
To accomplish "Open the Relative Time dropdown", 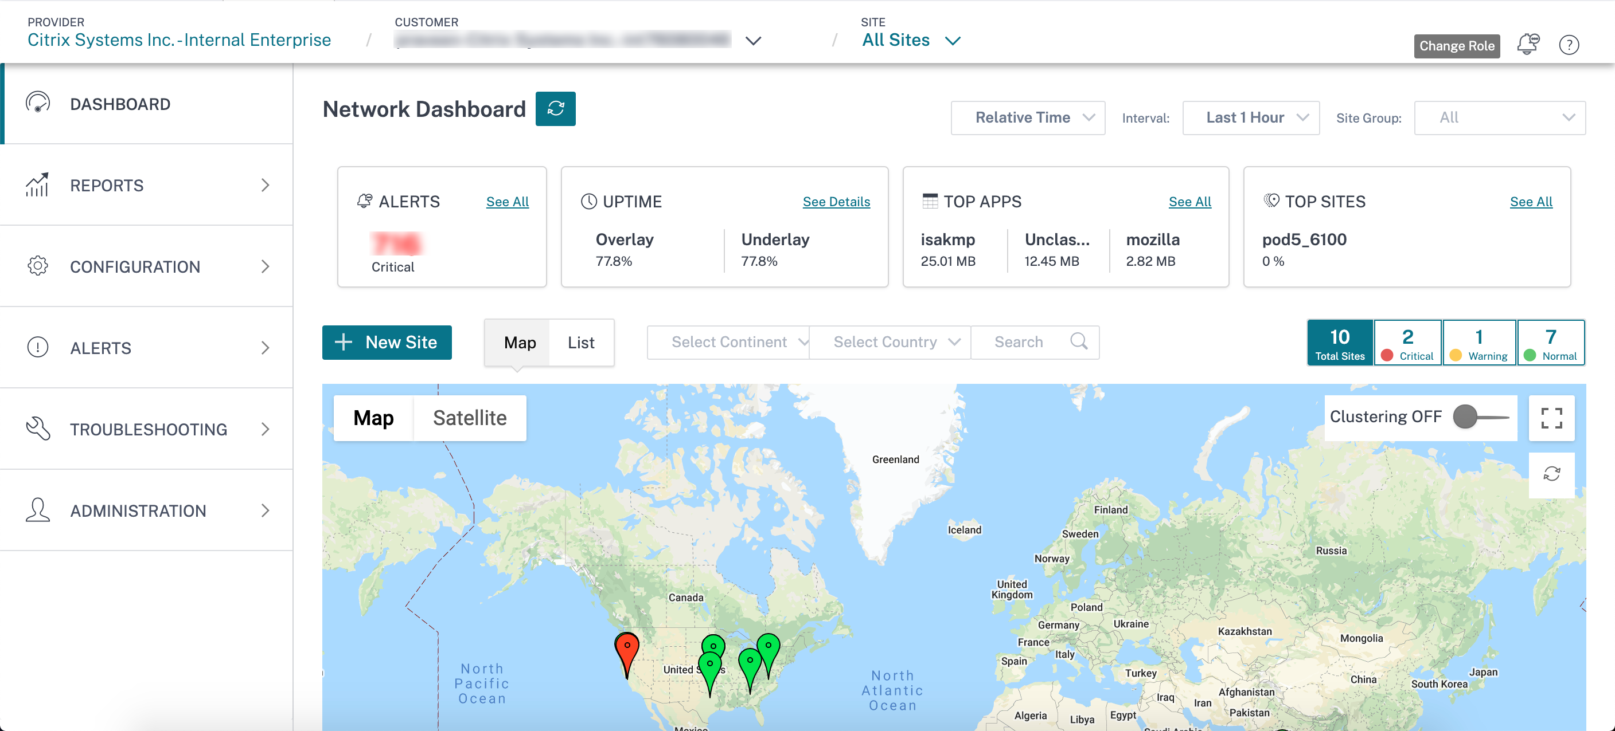I will [1028, 118].
